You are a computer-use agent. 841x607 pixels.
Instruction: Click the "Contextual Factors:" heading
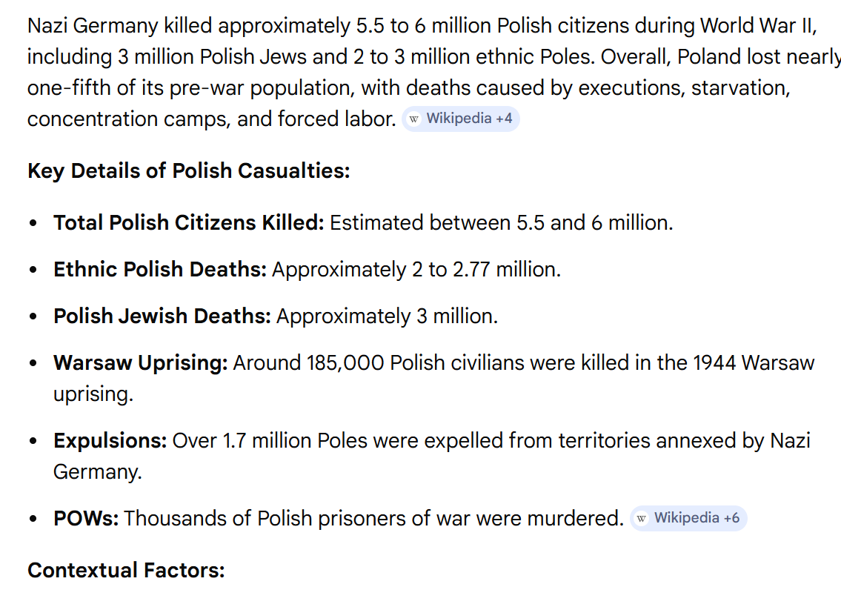(126, 570)
